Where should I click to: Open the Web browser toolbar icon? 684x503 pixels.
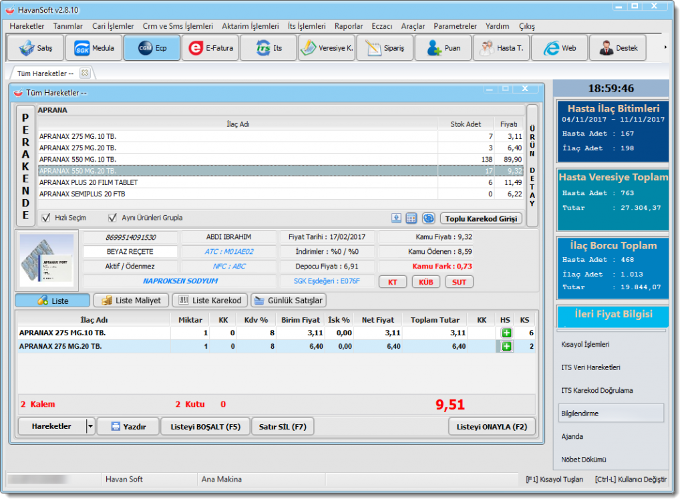[x=560, y=48]
